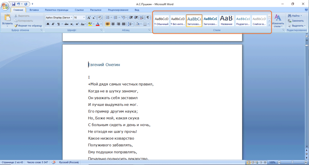The image size is (309, 165).
Task: Click the borders grid icon
Action: tap(145, 24)
